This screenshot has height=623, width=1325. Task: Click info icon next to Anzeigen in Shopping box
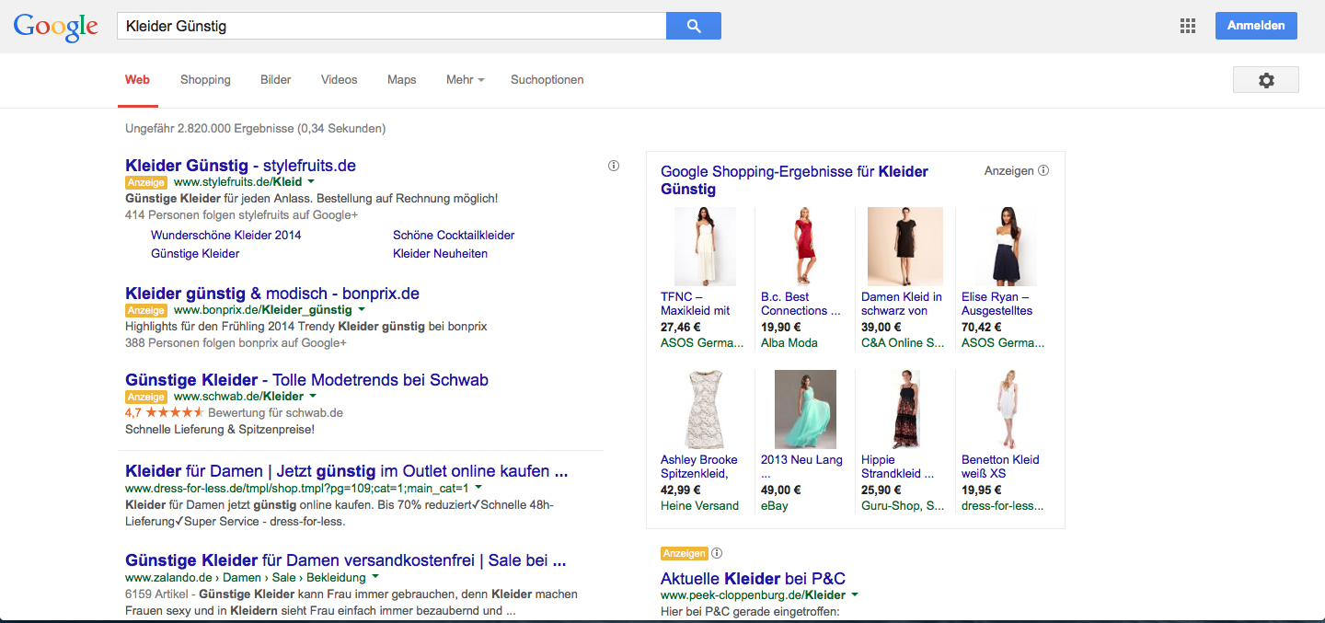1043,170
